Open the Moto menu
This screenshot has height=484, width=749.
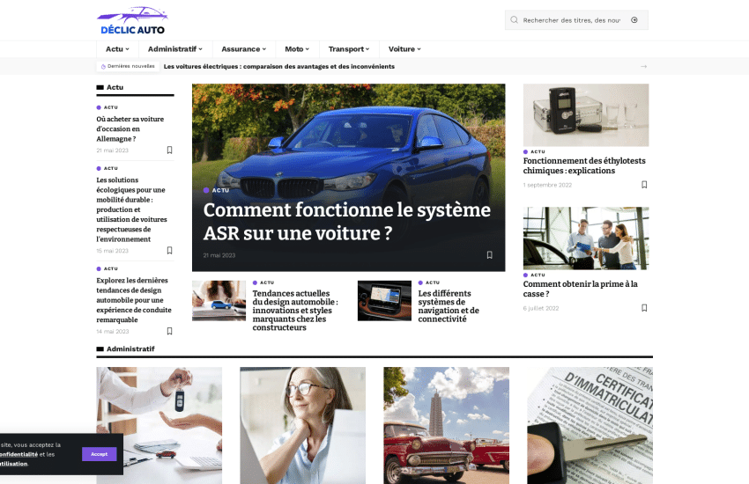[297, 49]
